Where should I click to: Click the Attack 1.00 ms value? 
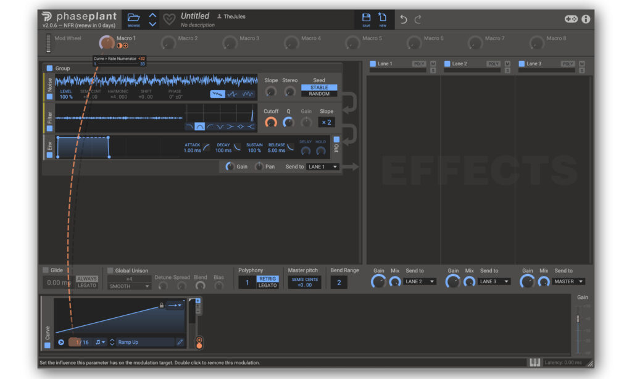click(193, 151)
